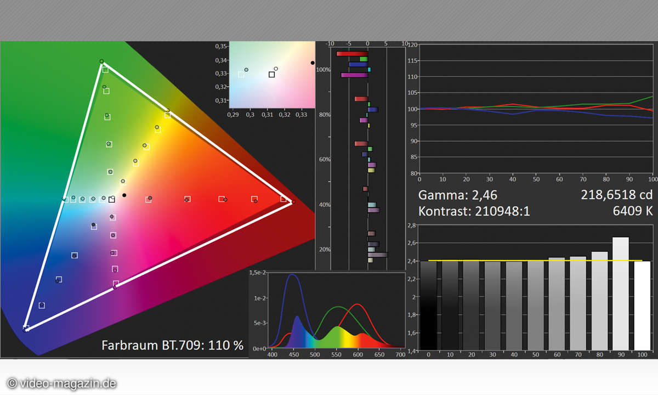Select the yellow gamma target line
This screenshot has height=395, width=658.
click(535, 261)
